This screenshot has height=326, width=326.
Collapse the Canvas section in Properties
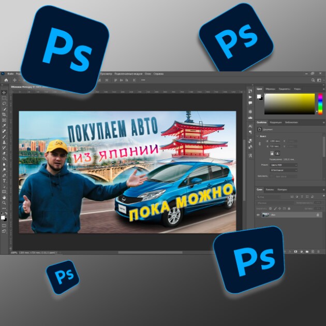(x=257, y=137)
